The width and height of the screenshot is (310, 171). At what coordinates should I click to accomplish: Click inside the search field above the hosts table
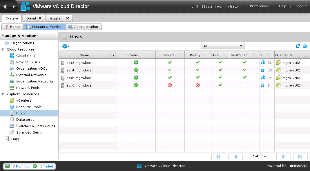pos(270,46)
